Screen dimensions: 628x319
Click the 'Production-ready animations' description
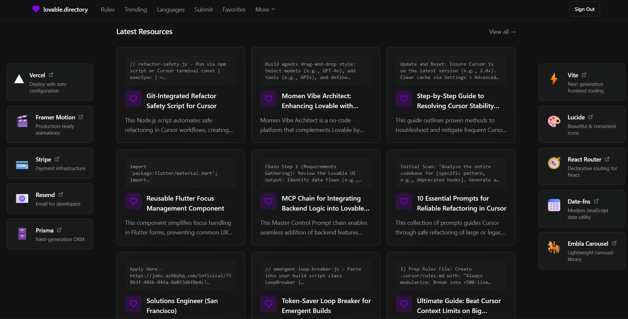point(55,130)
